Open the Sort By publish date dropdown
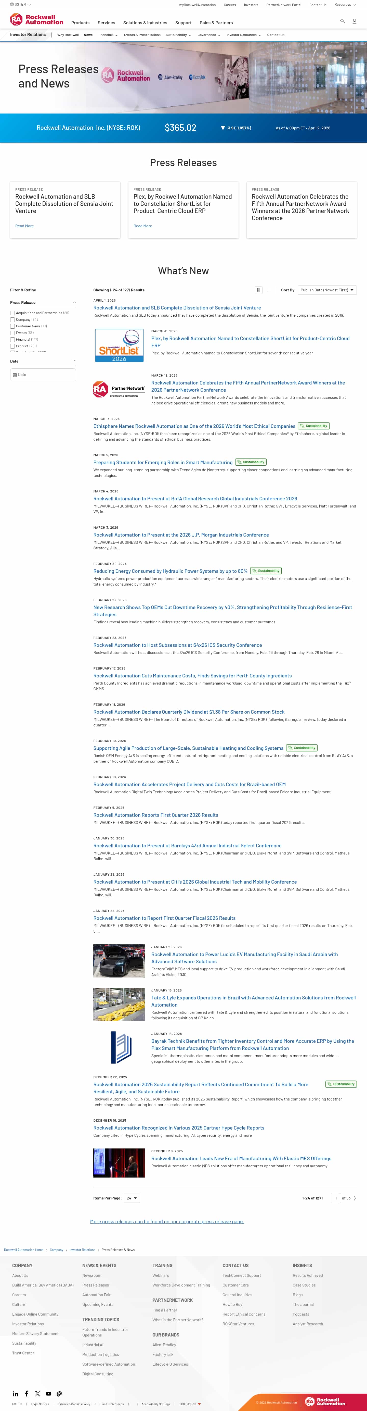367x1411 pixels. click(x=327, y=290)
